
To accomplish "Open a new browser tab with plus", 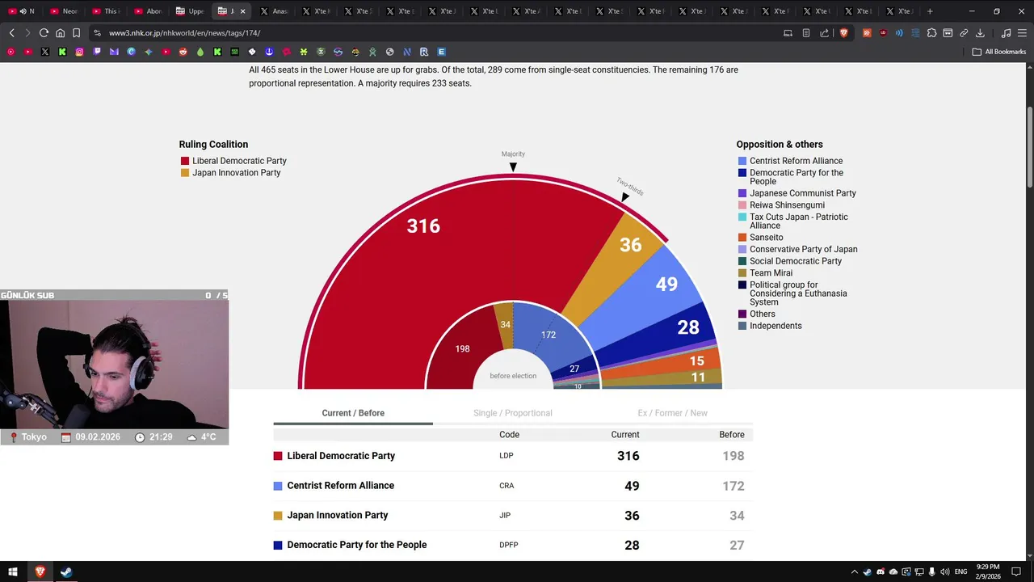I will (930, 11).
